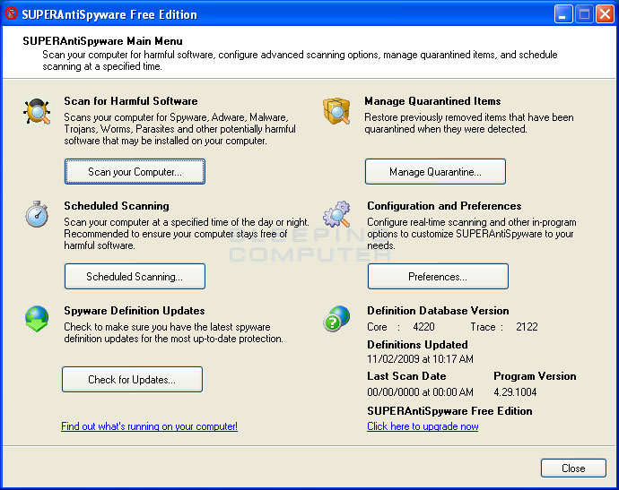Open the Scheduled Scanning settings button

[135, 277]
